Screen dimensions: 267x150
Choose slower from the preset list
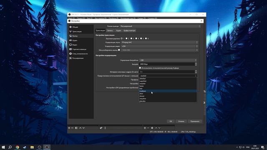coord(168,96)
